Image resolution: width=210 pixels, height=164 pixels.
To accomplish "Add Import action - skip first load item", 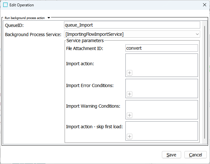I will pos(130,136).
